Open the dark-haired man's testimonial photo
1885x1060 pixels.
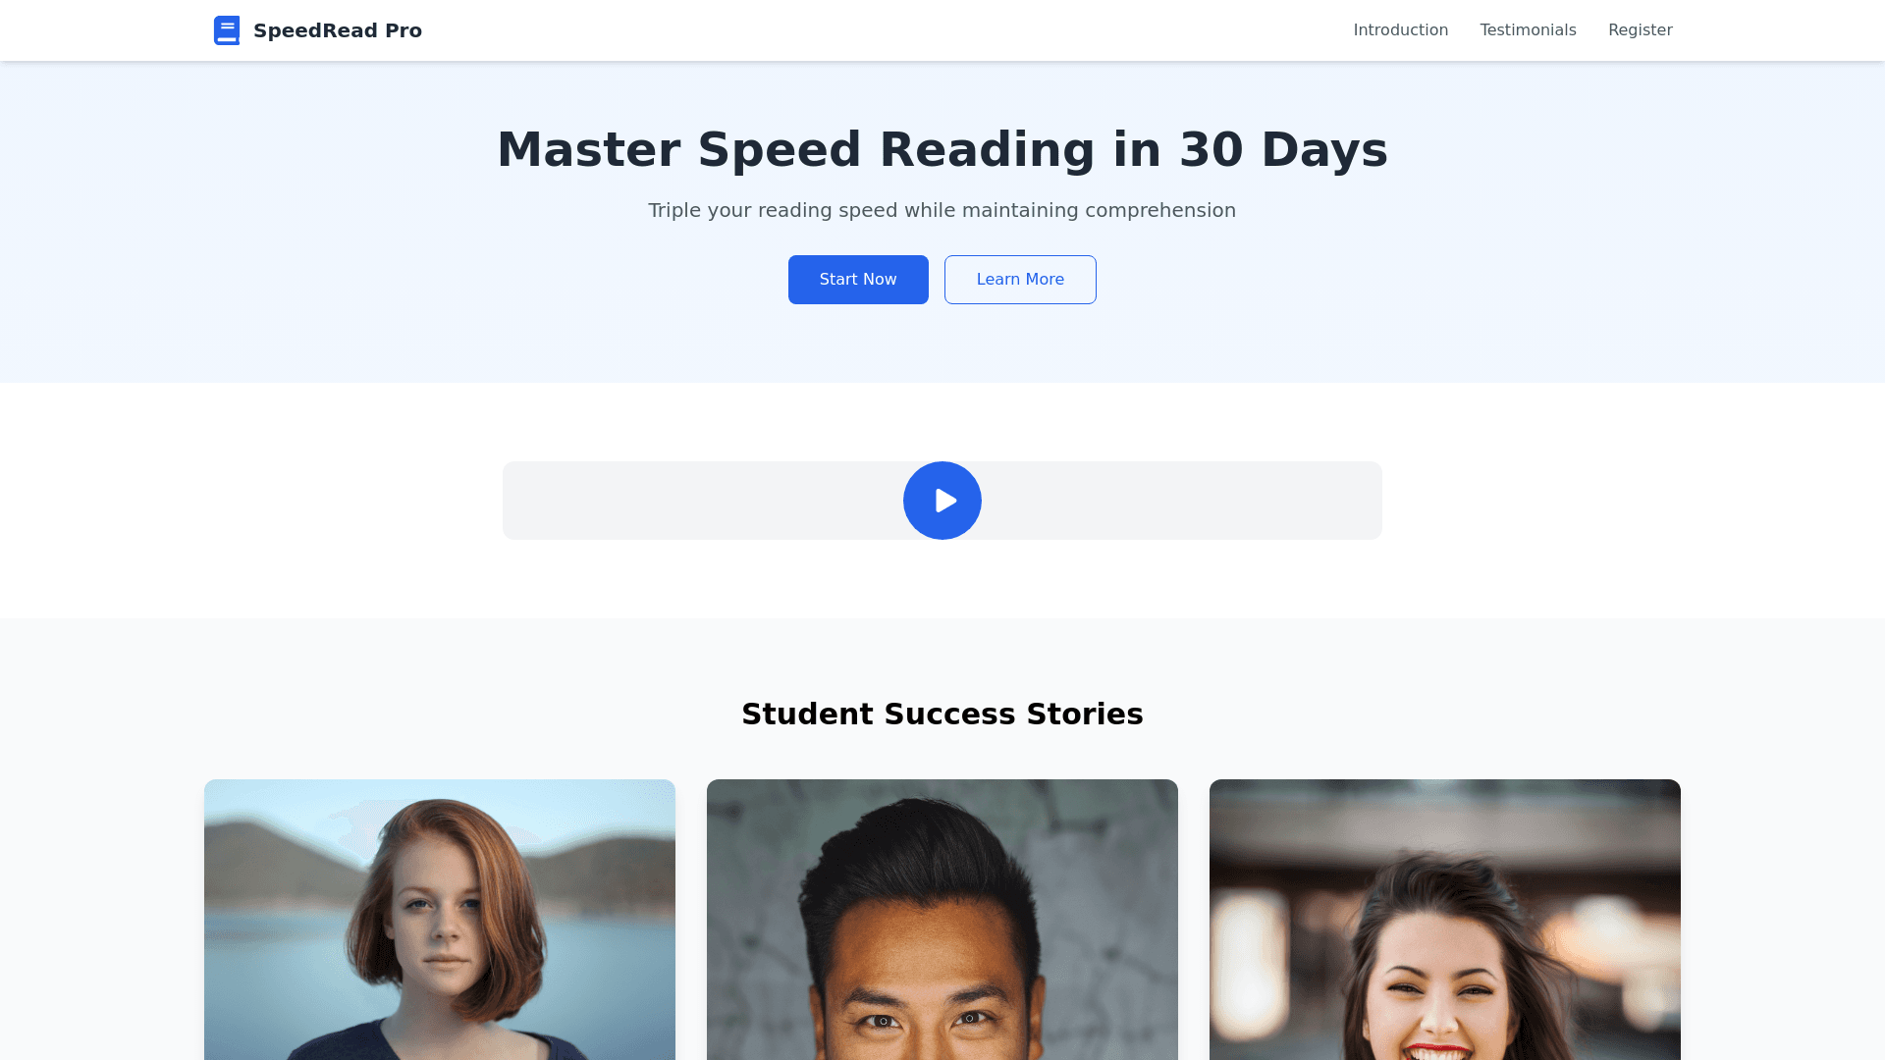pos(942,920)
